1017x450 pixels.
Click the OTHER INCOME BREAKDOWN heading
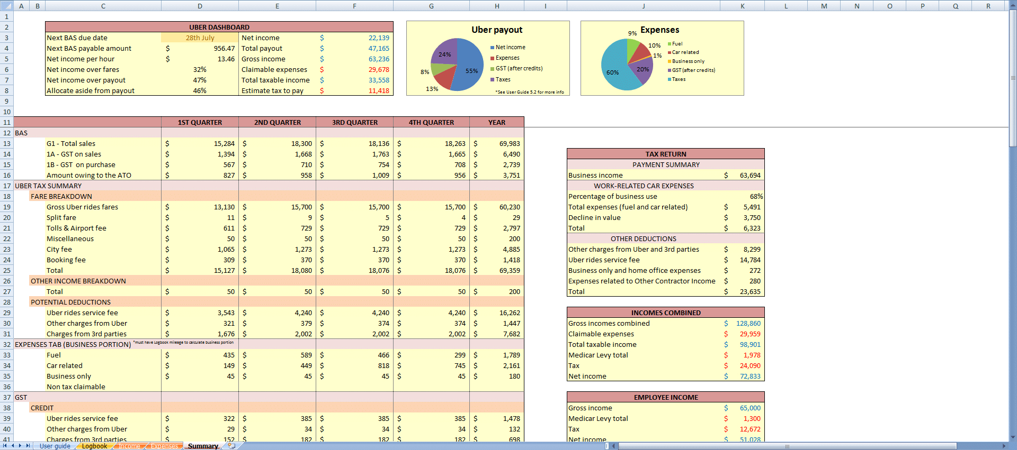point(78,281)
